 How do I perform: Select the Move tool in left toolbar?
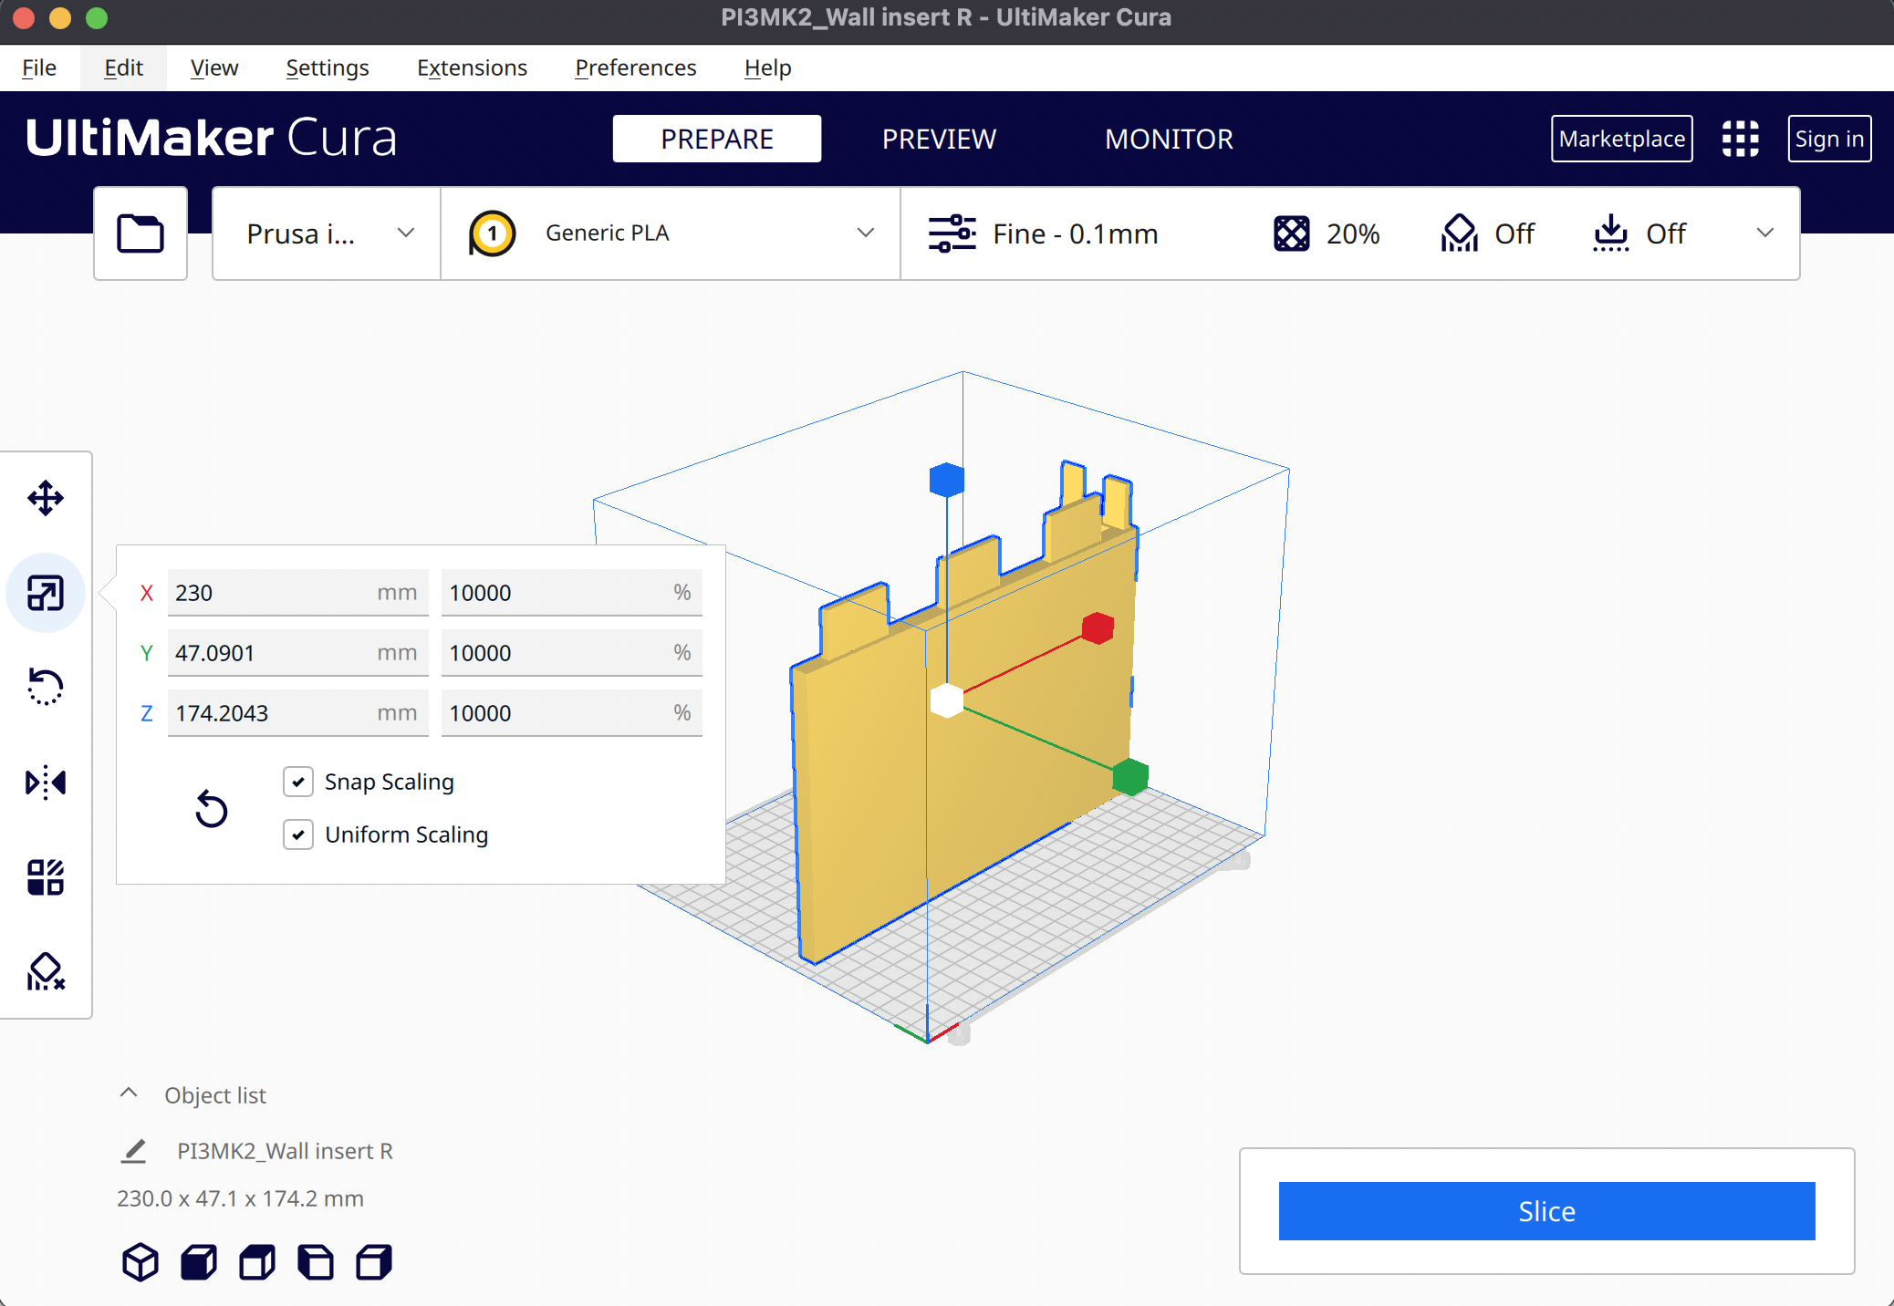[x=45, y=498]
